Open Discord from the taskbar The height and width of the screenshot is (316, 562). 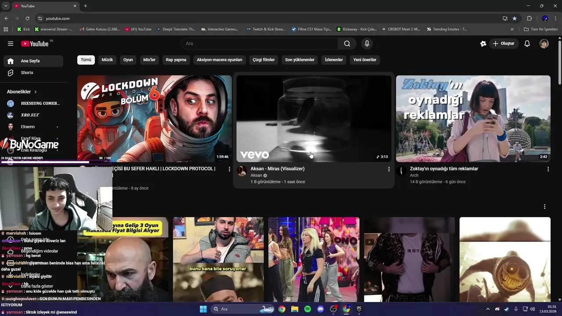pos(321,309)
